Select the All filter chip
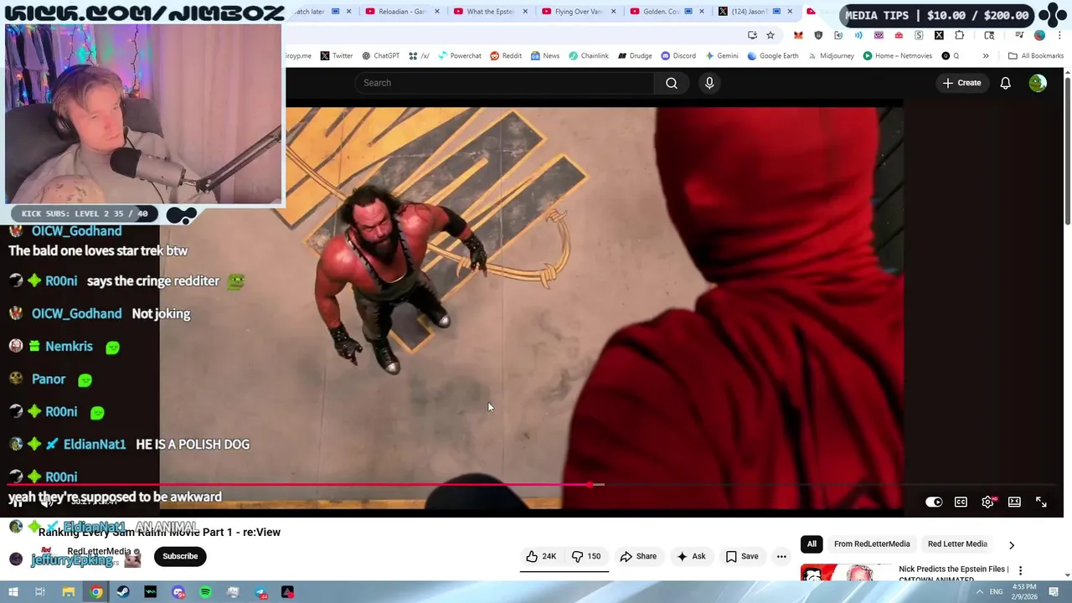Screen dimensions: 1072x603 click(812, 544)
